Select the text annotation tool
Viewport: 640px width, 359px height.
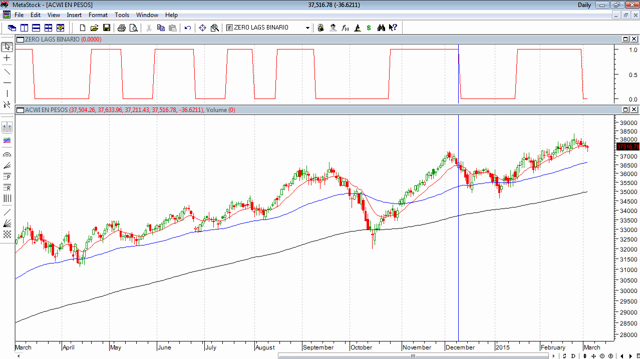[x=7, y=104]
